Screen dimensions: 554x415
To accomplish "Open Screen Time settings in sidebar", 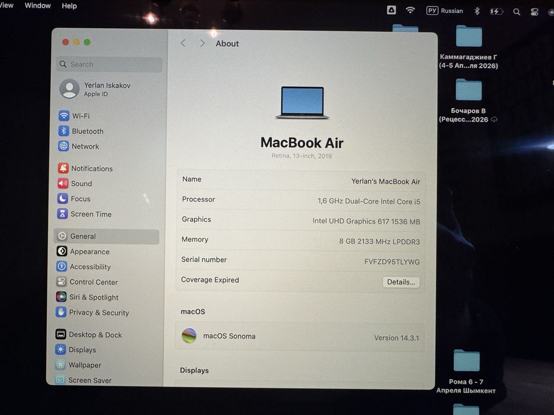I will point(84,214).
